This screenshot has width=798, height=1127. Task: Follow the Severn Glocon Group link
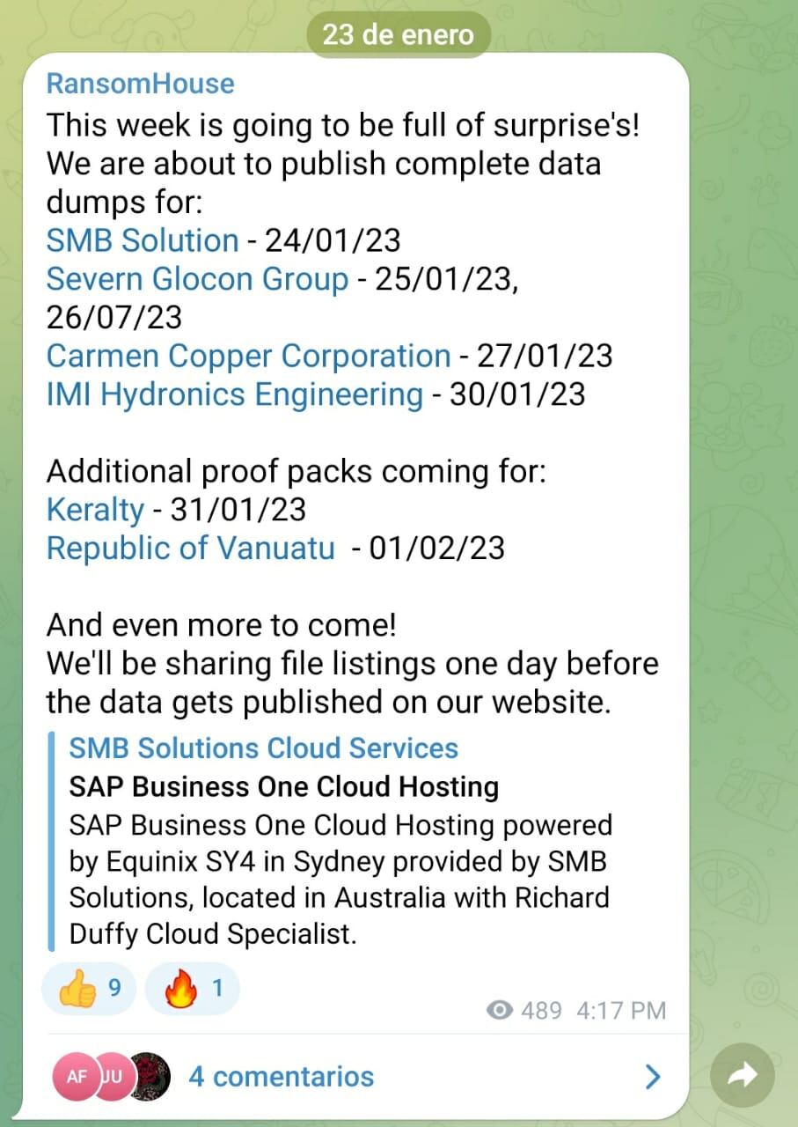tap(197, 278)
